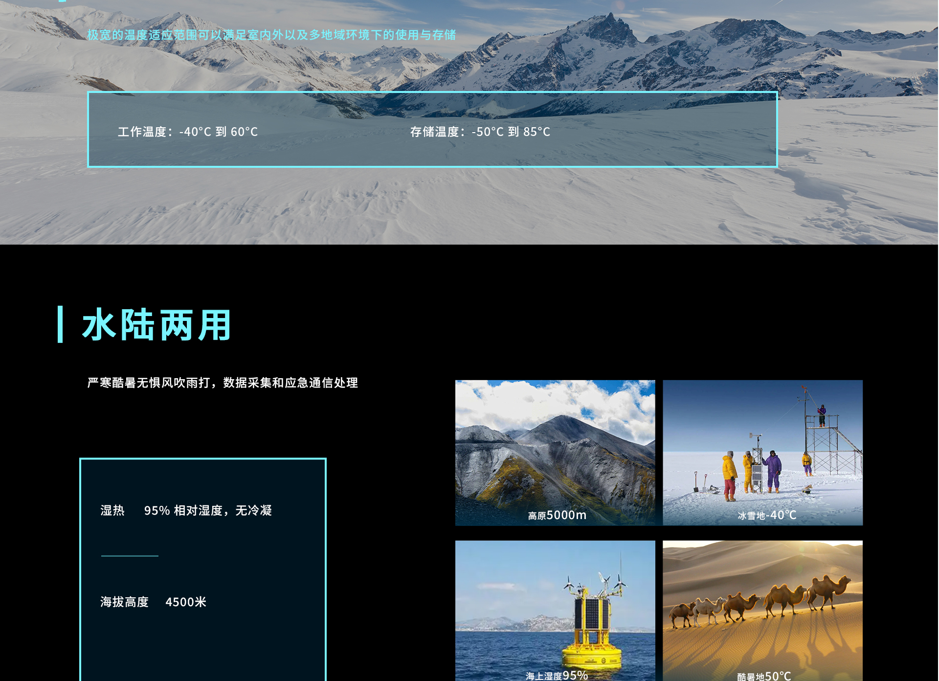Screen dimensions: 939x681
Task: Select the 存储温度 -50°C 到 85°C text
Action: 480,132
